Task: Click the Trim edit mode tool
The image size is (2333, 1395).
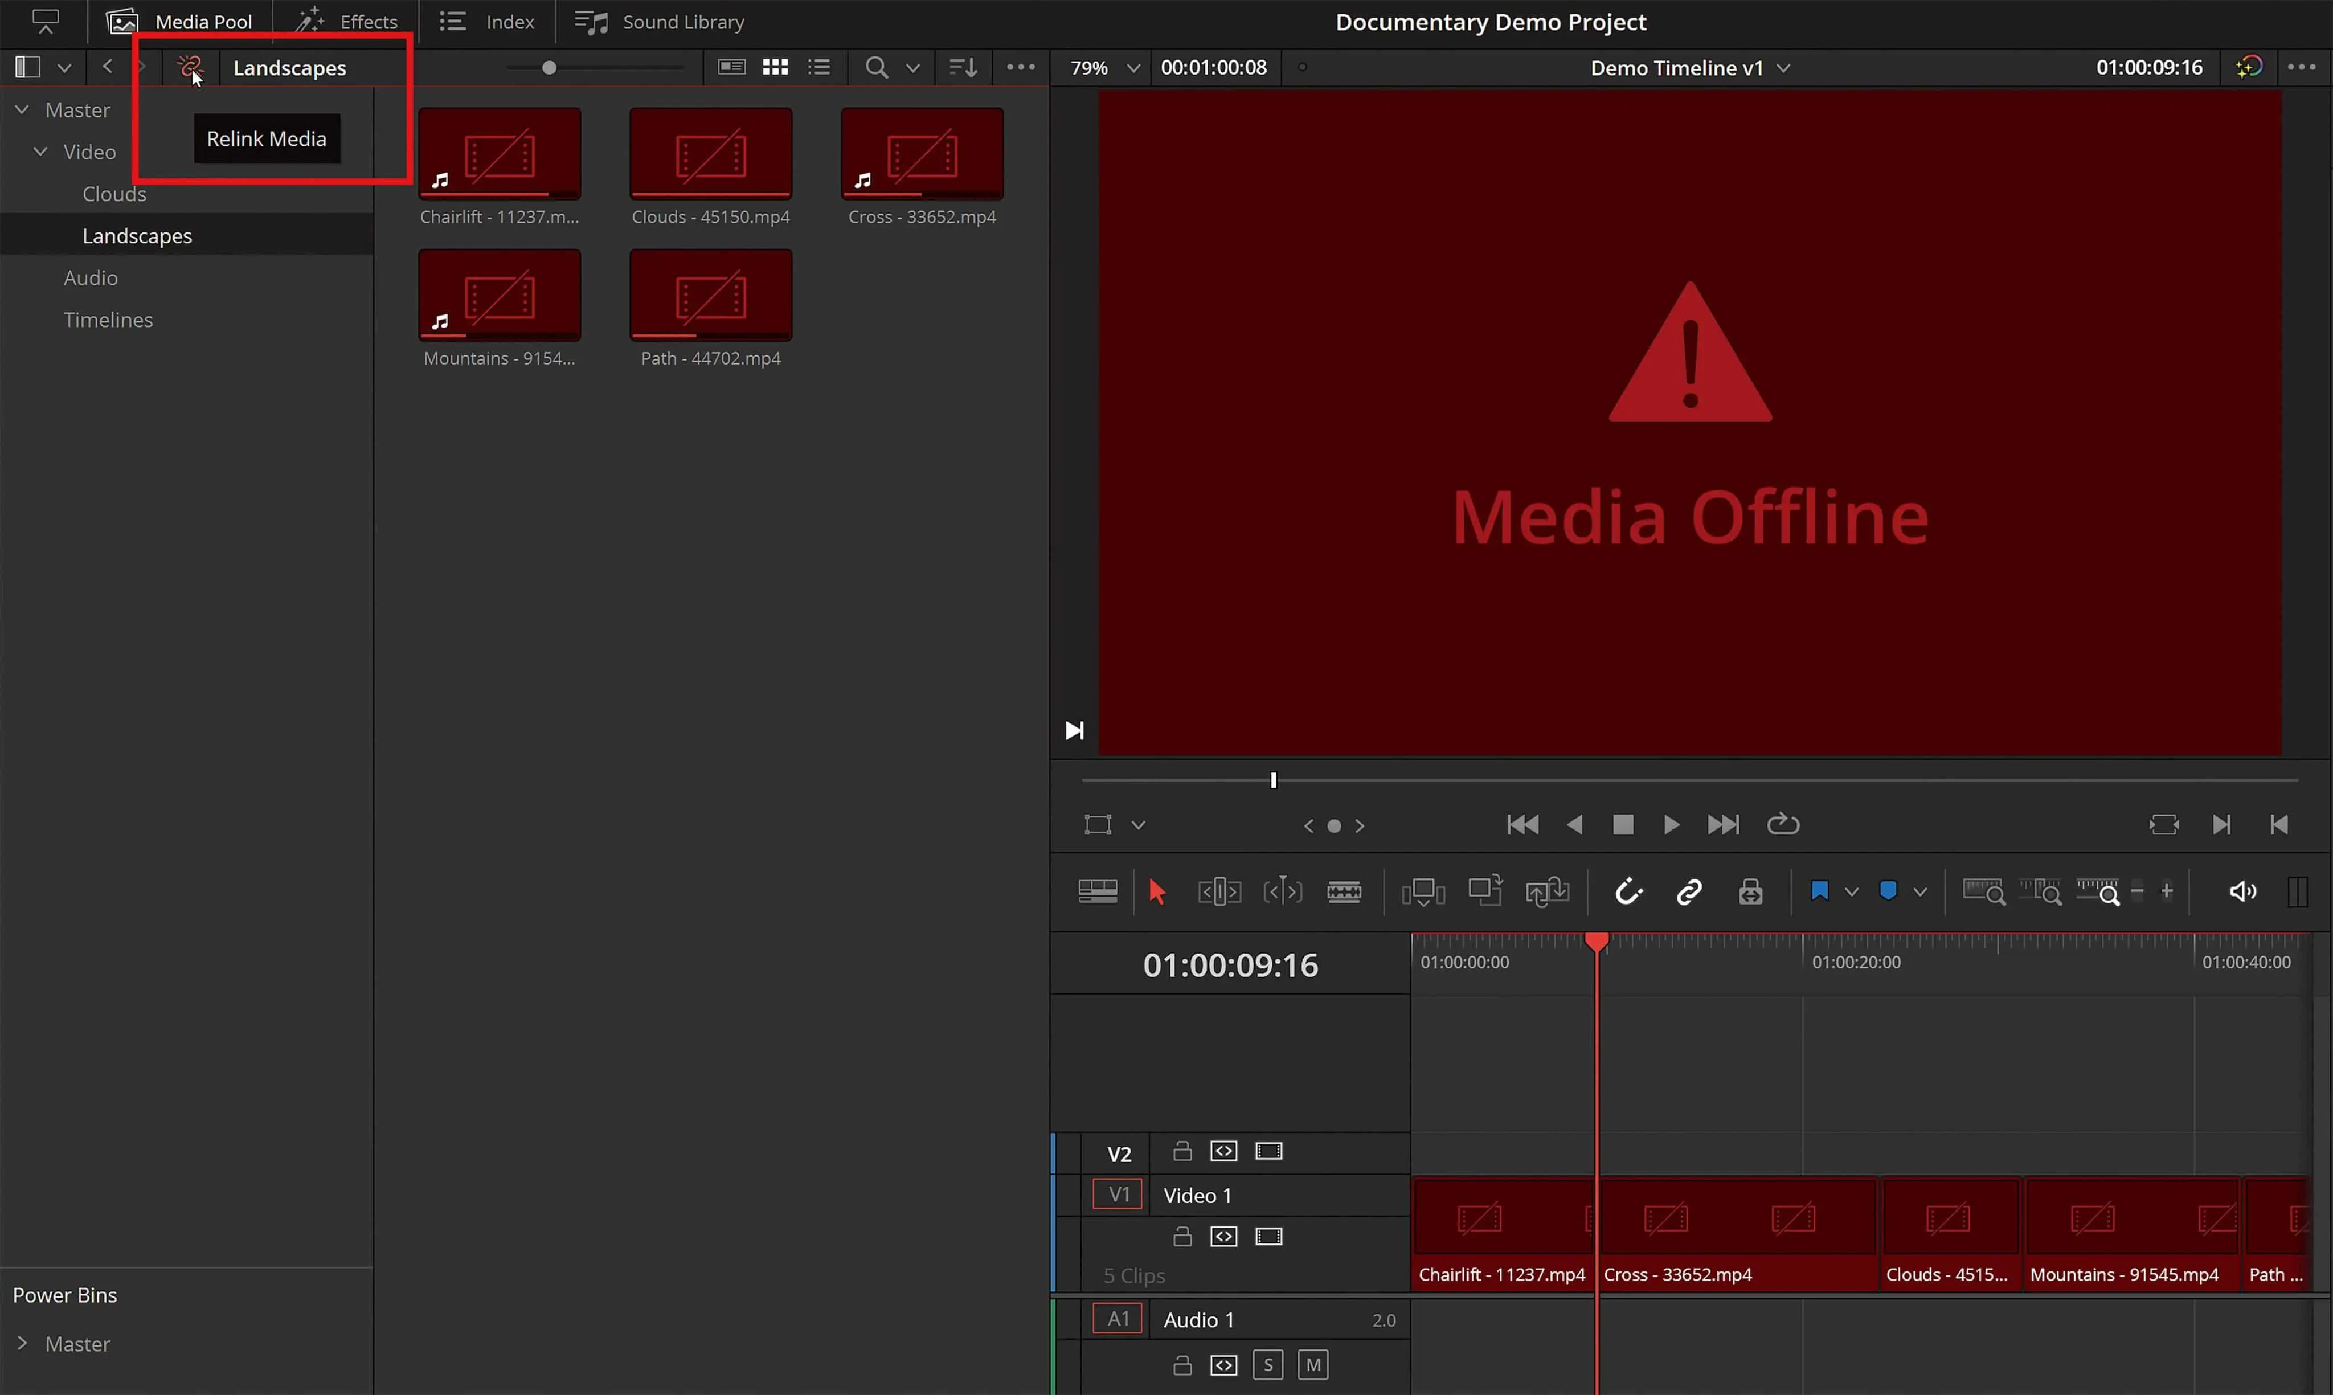Action: (1219, 891)
